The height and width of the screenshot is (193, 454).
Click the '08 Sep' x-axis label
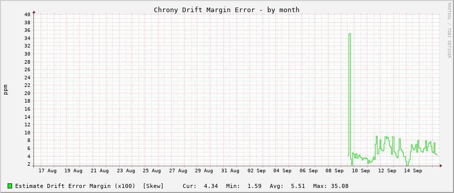335,171
